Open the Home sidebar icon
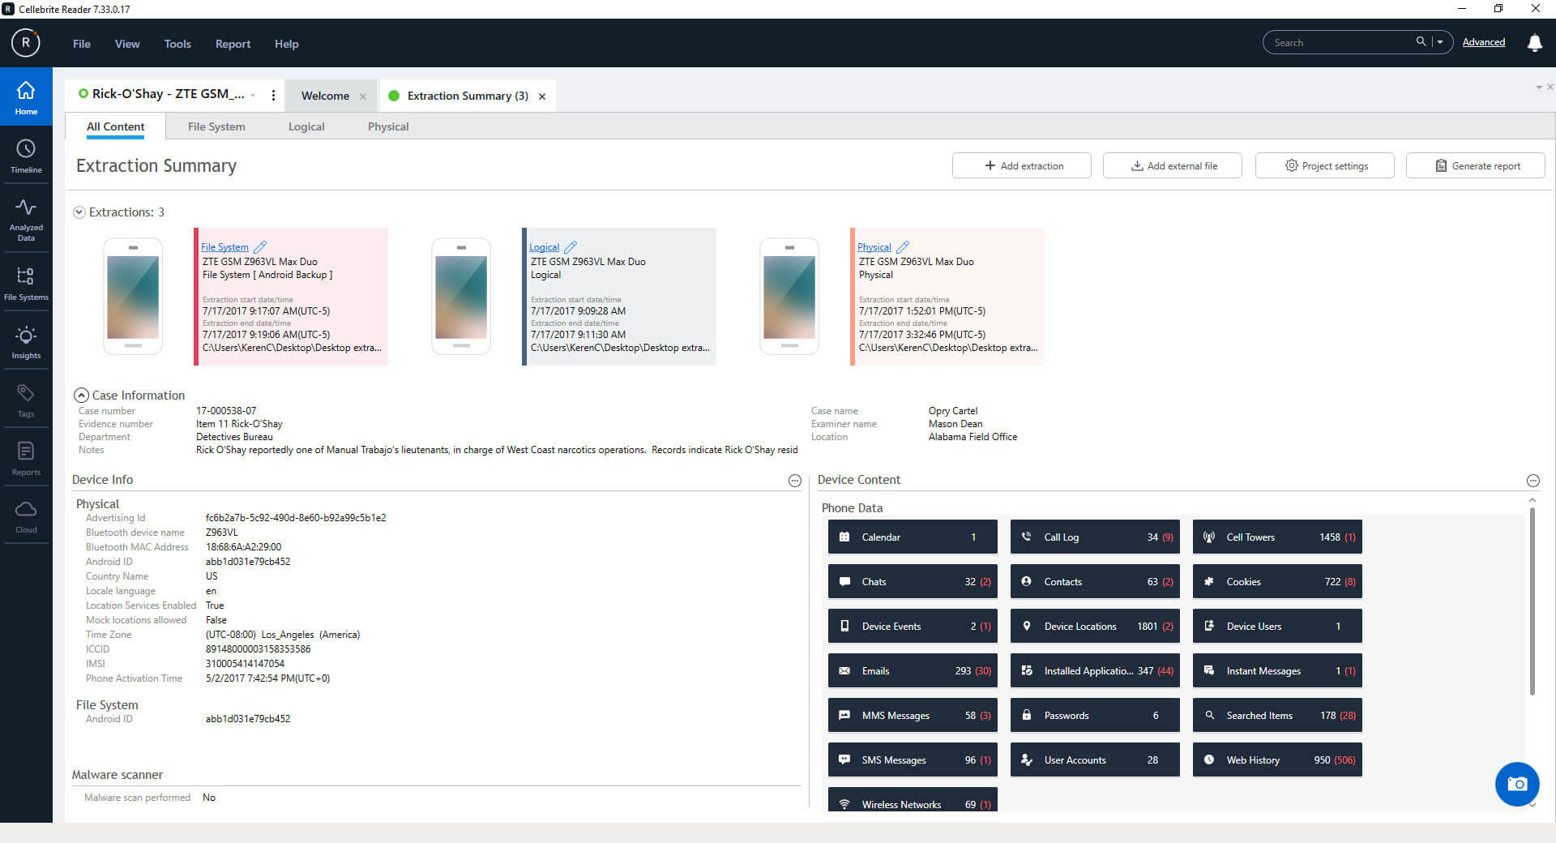1556x843 pixels. coord(26,96)
